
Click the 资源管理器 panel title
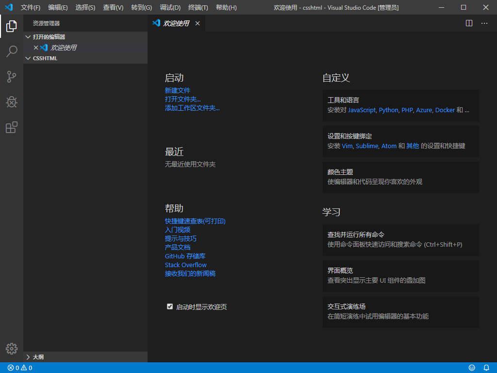(x=46, y=23)
